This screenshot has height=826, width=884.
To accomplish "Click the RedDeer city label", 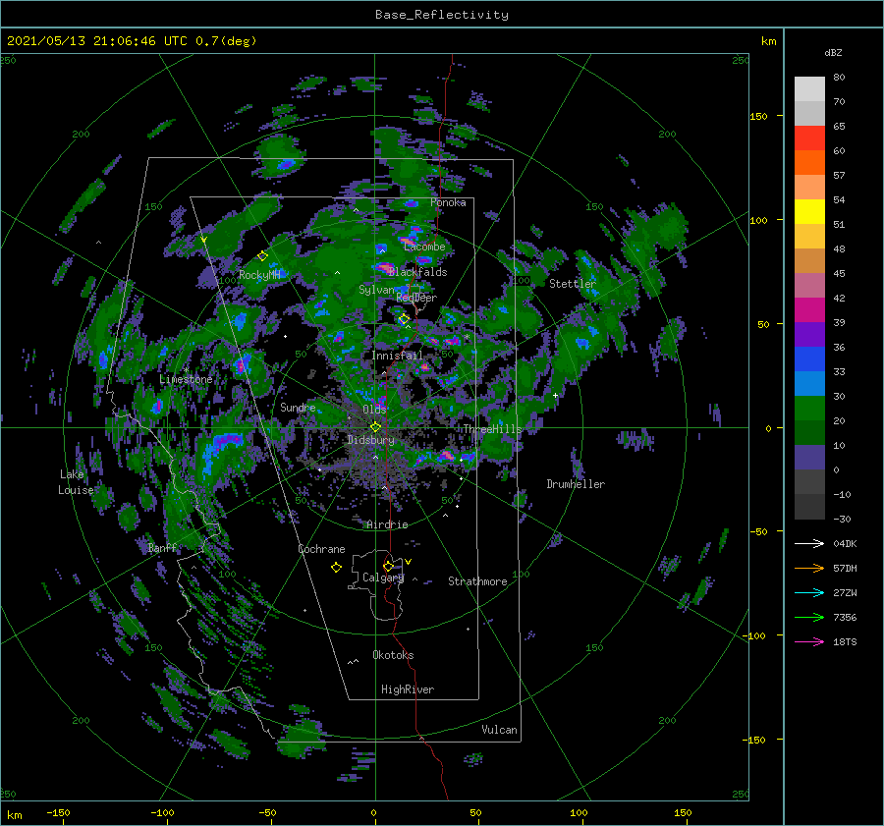I will (x=416, y=298).
